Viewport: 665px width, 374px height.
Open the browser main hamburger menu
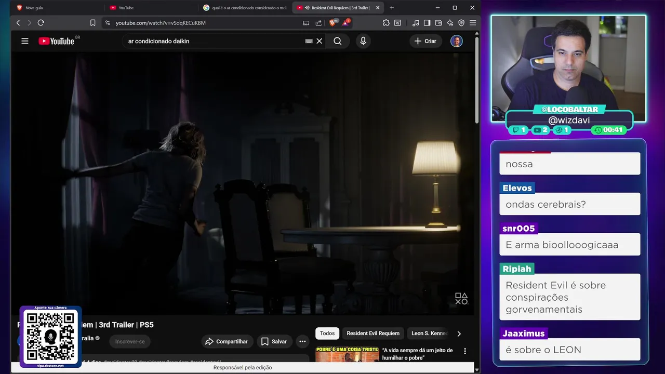pyautogui.click(x=472, y=23)
